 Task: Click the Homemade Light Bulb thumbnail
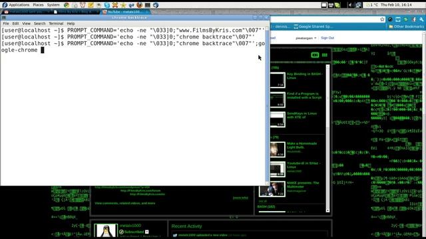pyautogui.click(x=277, y=149)
